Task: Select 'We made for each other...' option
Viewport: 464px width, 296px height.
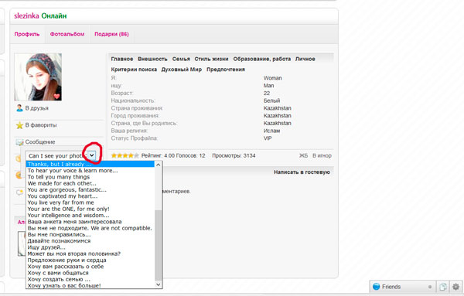Action: pyautogui.click(x=90, y=183)
